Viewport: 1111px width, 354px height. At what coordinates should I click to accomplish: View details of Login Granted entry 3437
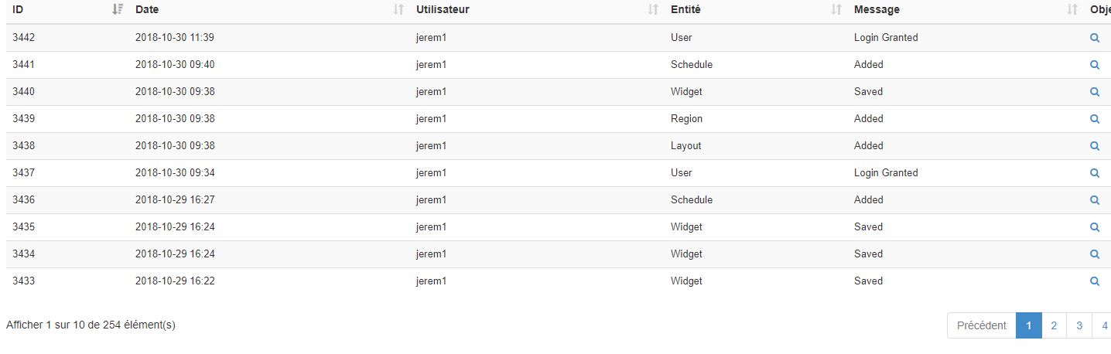pyautogui.click(x=1095, y=173)
